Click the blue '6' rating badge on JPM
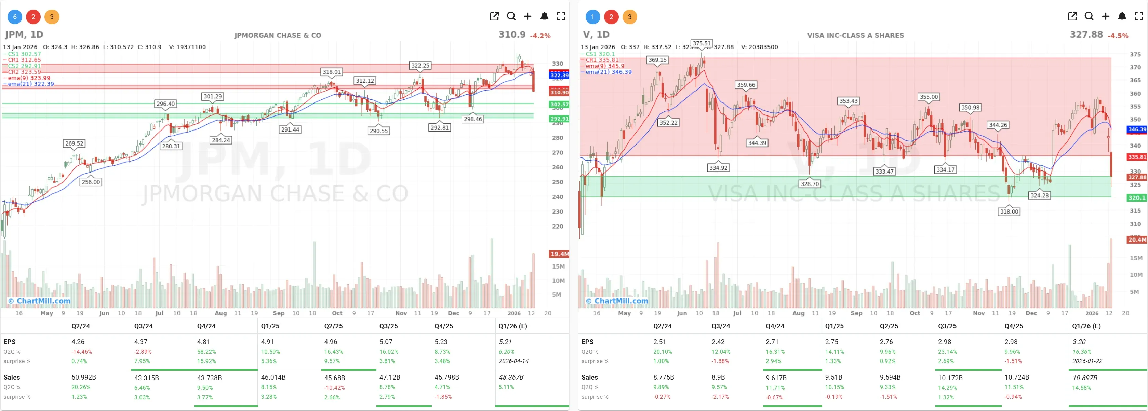The height and width of the screenshot is (411, 1148). (x=14, y=16)
